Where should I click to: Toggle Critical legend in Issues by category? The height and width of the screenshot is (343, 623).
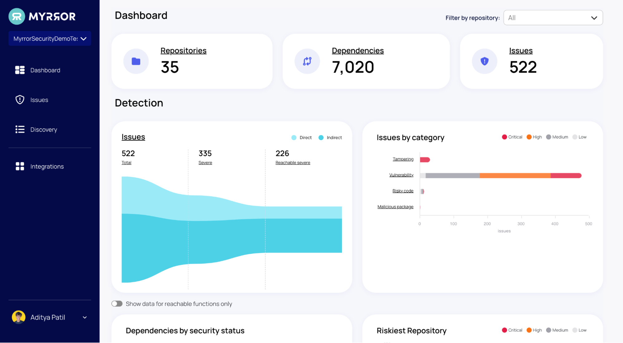(x=512, y=137)
